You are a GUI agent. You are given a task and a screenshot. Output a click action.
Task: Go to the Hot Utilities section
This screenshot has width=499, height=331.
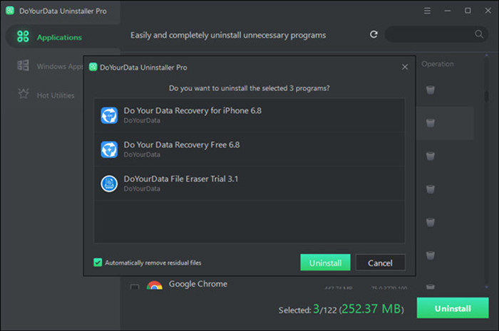[56, 95]
